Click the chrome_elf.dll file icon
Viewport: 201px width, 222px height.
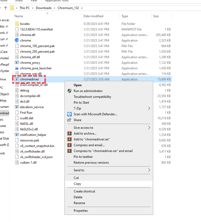(x=17, y=57)
